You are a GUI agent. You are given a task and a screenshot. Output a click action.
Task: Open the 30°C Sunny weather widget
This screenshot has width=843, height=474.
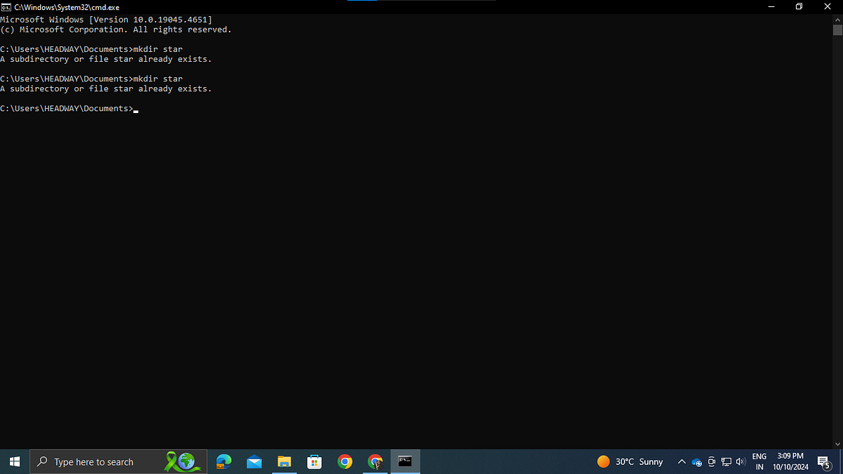(x=630, y=461)
